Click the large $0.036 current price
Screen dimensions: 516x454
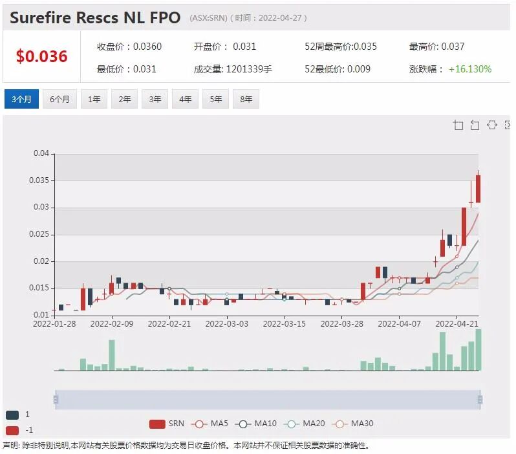[x=42, y=56]
